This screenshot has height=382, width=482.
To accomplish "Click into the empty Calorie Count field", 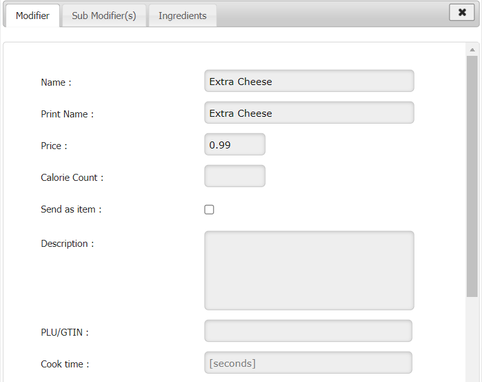I will point(235,176).
